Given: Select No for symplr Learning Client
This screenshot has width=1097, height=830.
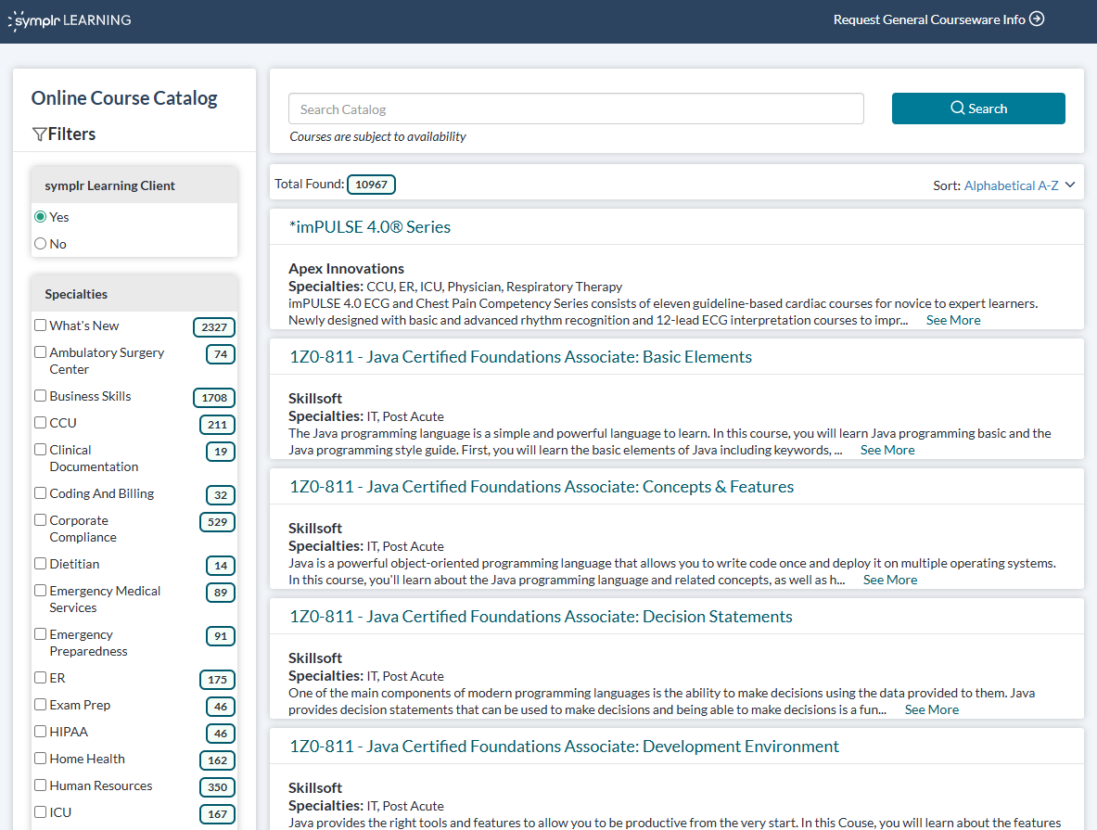Looking at the screenshot, I should coord(41,244).
